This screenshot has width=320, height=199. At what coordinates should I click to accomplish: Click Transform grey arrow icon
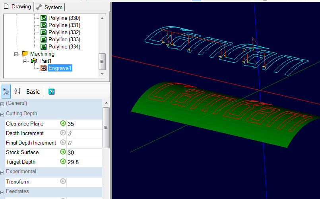point(63,181)
